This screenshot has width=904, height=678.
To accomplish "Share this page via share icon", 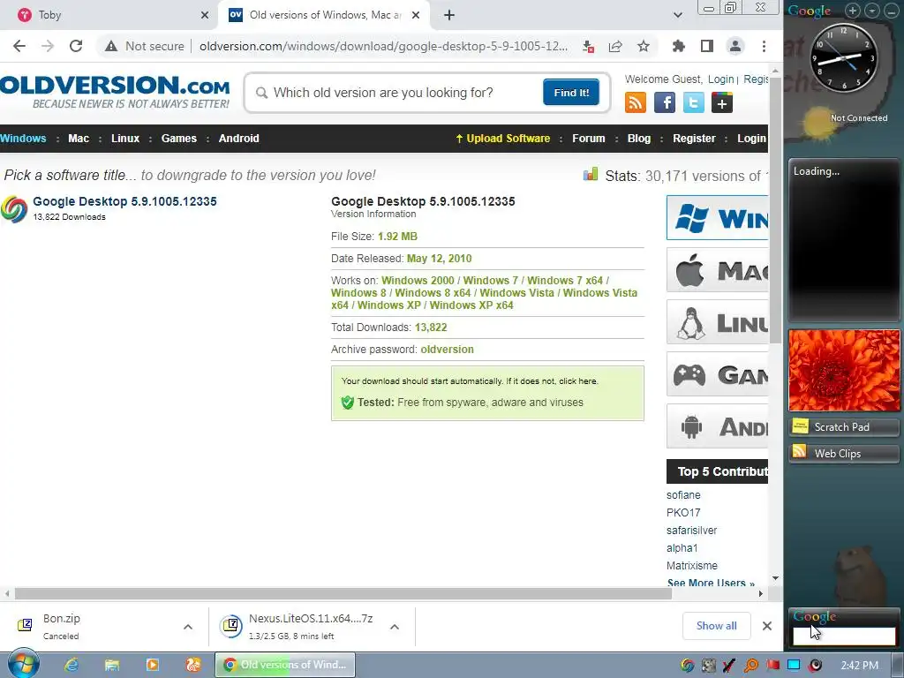I will coord(615,46).
